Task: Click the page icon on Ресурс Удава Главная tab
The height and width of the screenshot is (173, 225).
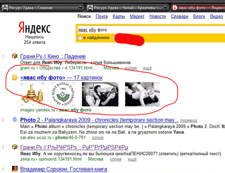Action: (5, 8)
